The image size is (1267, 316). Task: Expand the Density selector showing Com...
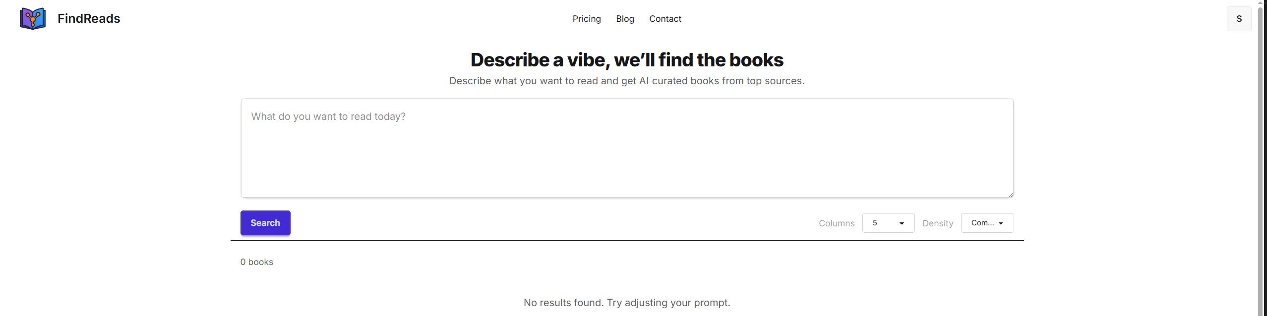pyautogui.click(x=987, y=223)
